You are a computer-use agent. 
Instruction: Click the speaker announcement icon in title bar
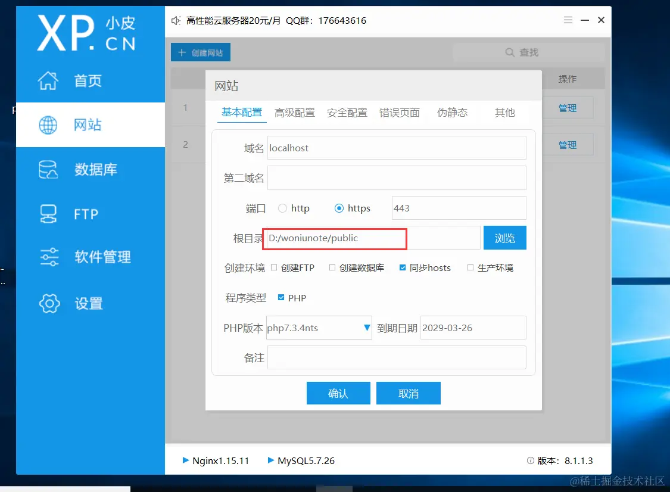(x=176, y=20)
